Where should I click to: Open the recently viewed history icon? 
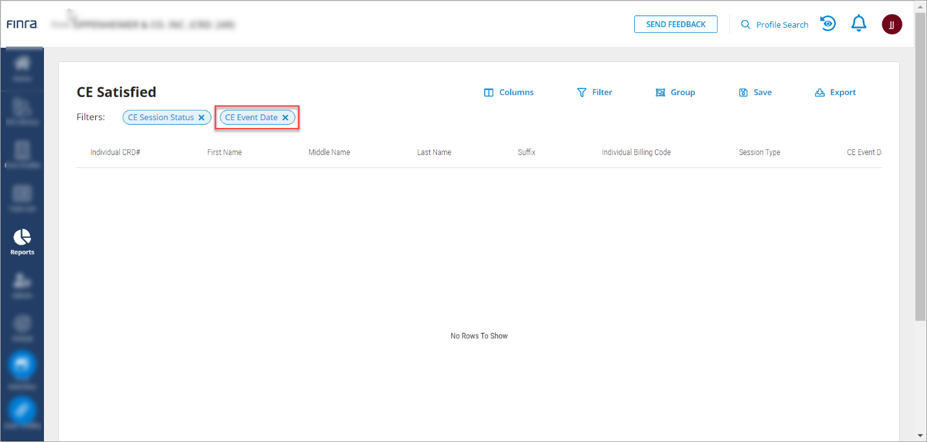pos(828,25)
